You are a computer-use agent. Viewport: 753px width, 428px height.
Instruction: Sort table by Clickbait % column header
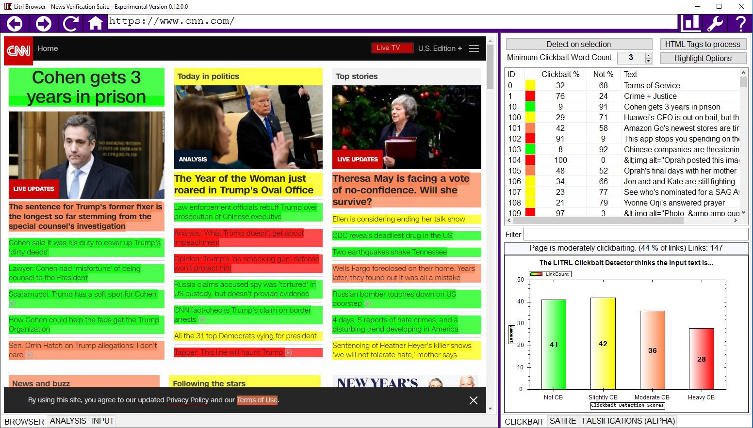pos(560,74)
